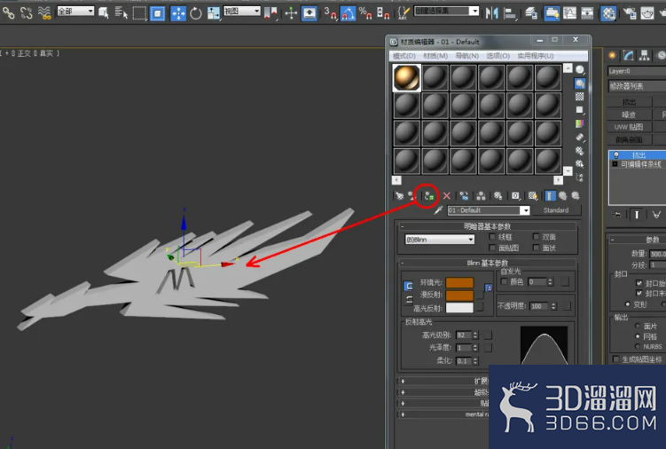Viewport: 666px width, 449px height.
Task: Enable the 面状 (Faceted) checkbox
Action: click(536, 248)
